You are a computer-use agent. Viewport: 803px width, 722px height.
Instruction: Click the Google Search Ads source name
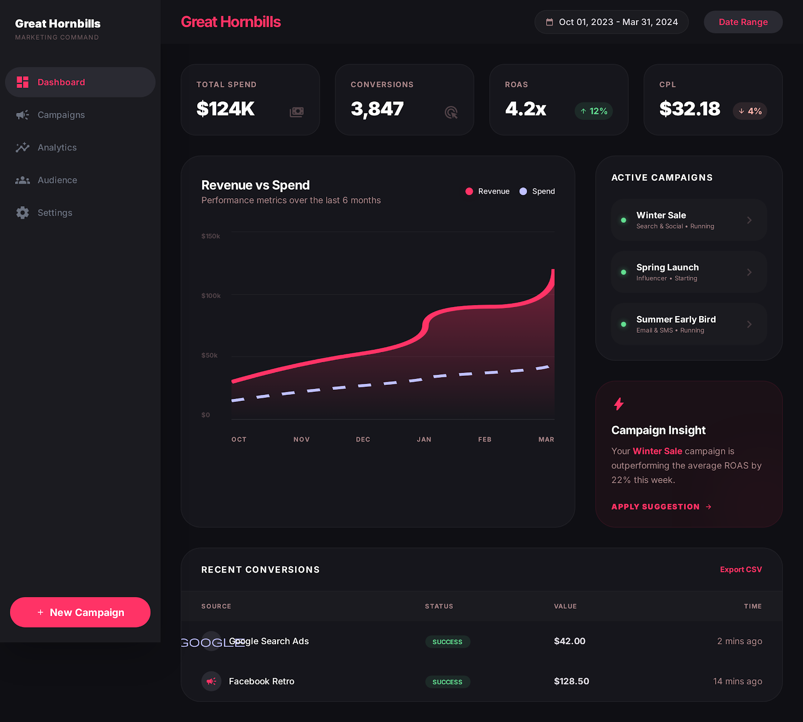click(269, 641)
